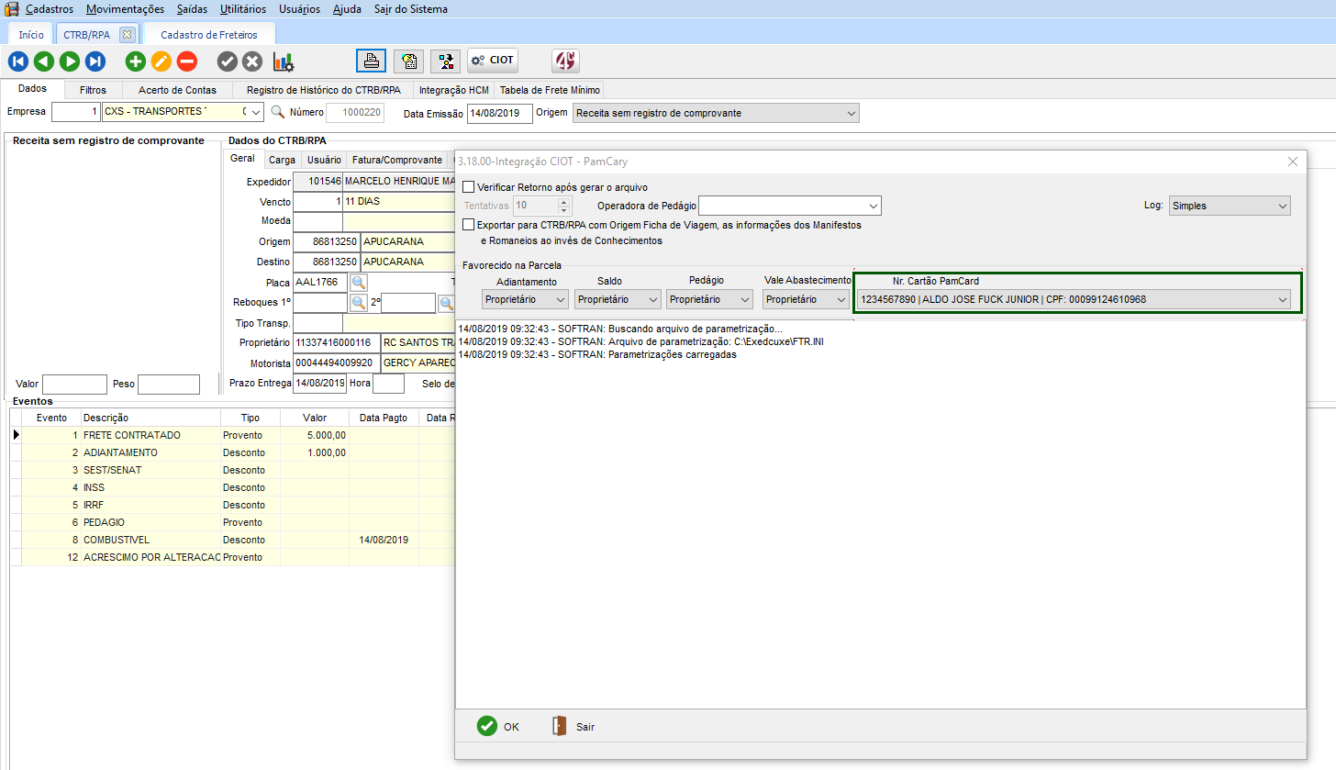Image resolution: width=1336 pixels, height=770 pixels.
Task: Open the Operadora de Pedágio dropdown
Action: (789, 206)
